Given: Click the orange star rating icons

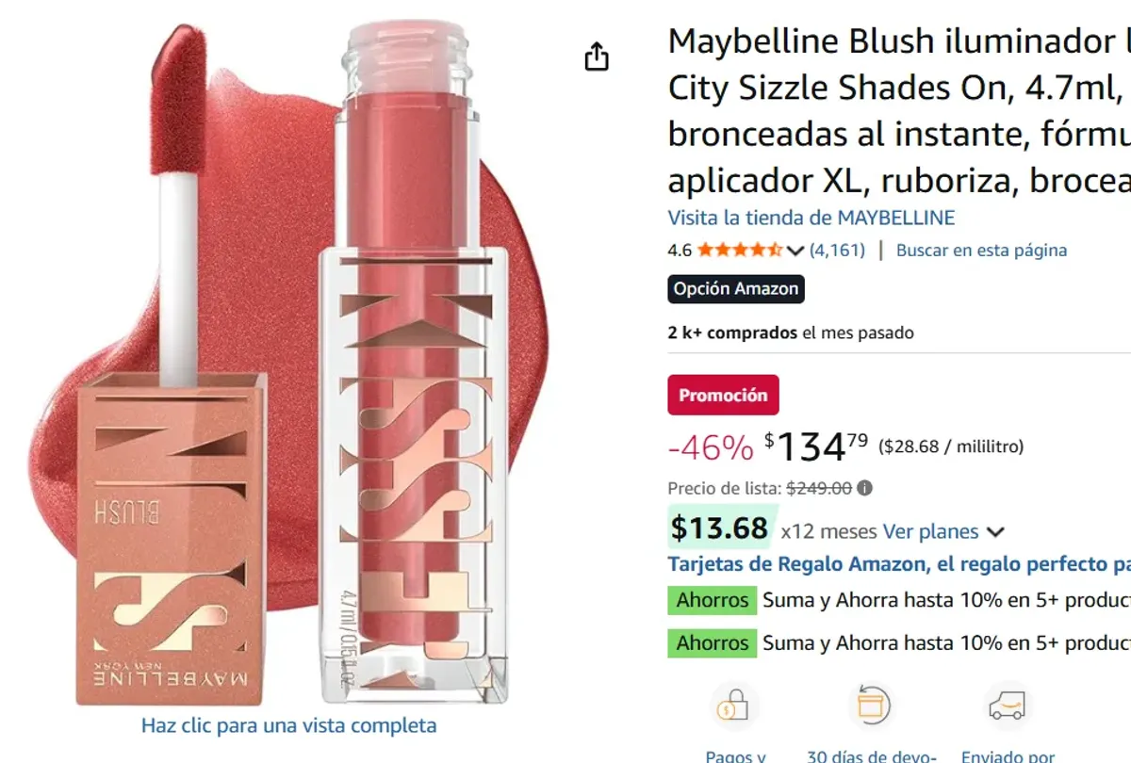Looking at the screenshot, I should (742, 250).
